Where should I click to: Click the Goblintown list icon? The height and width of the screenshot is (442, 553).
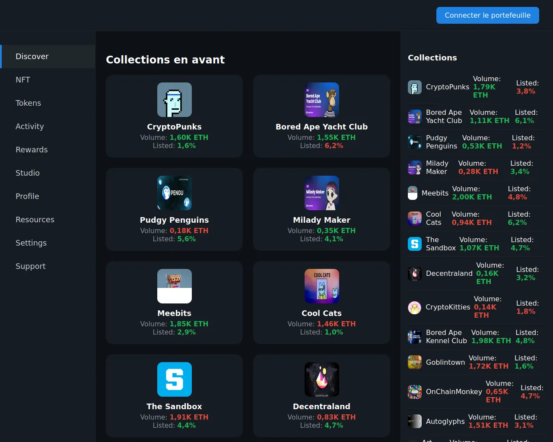415,362
